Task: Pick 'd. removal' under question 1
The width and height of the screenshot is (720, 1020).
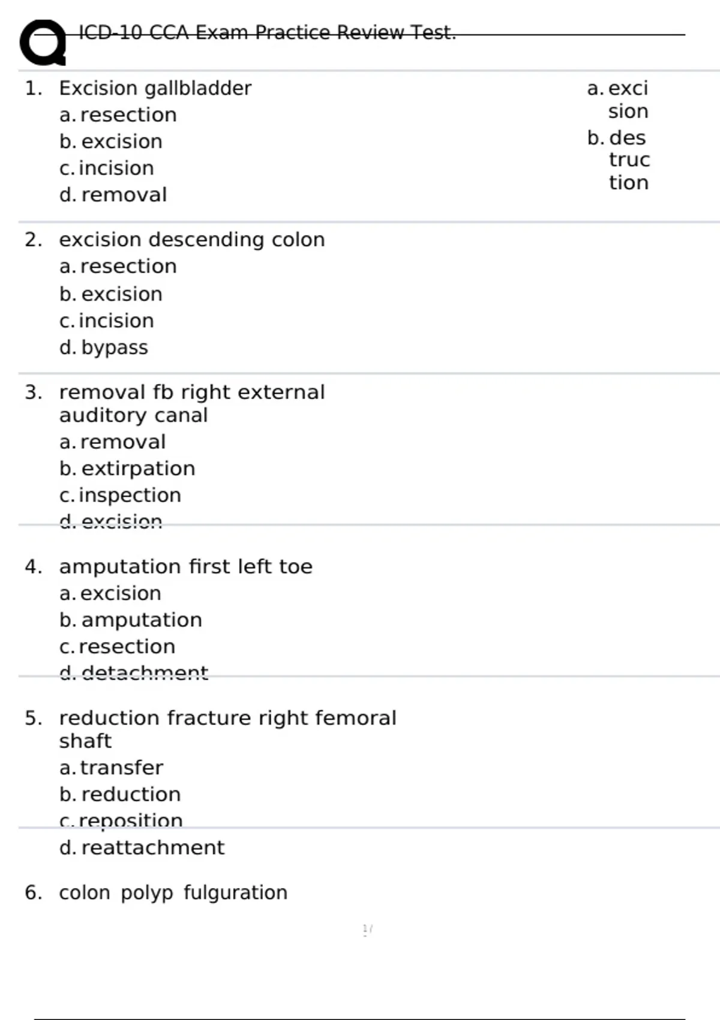Action: 113,195
